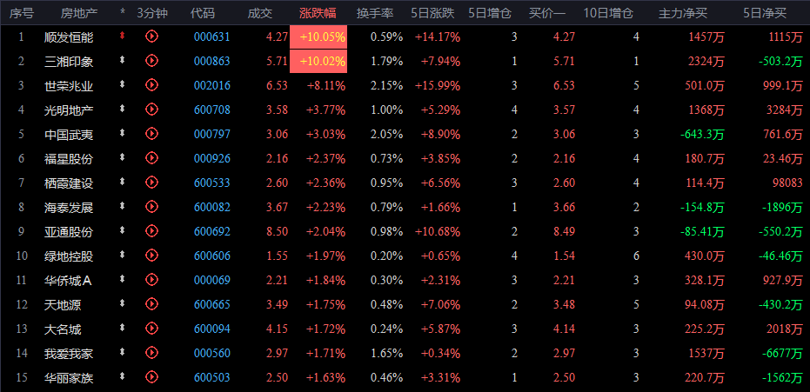Click the play circle icon beside 我爱我家
810x392 pixels.
tap(152, 354)
